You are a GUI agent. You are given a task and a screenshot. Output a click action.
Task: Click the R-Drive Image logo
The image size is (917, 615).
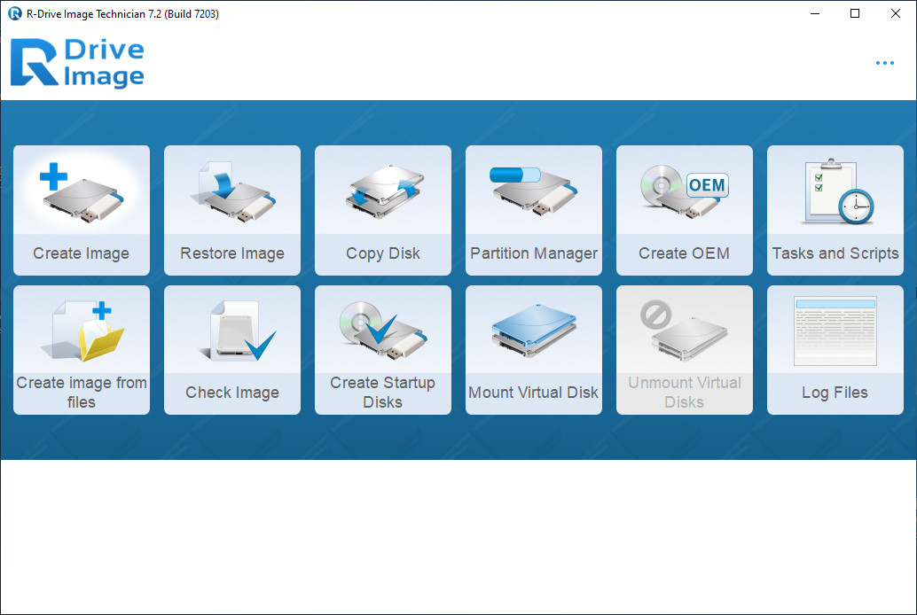(77, 63)
